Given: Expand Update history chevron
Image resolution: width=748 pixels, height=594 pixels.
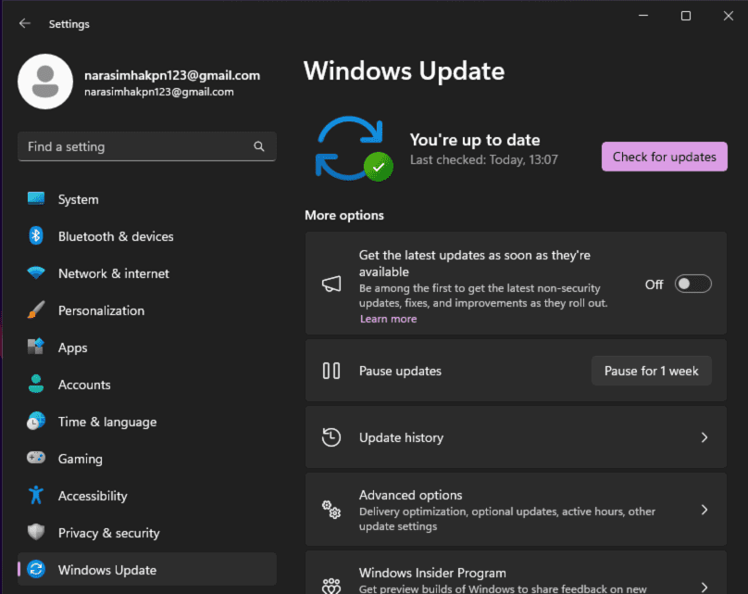Looking at the screenshot, I should coord(704,437).
